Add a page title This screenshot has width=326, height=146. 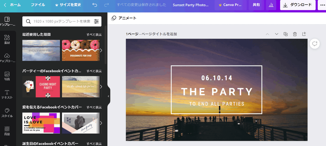click(x=159, y=34)
